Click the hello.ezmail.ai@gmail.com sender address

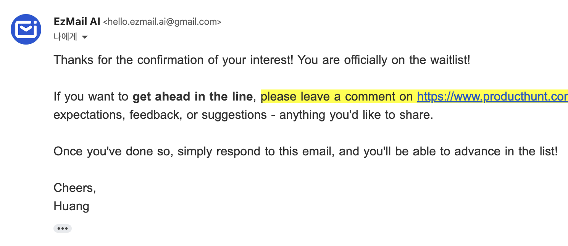(x=162, y=22)
